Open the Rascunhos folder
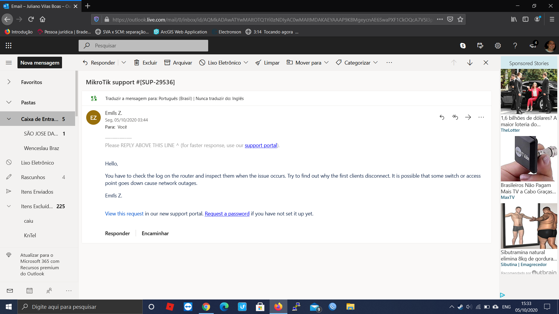Image resolution: width=559 pixels, height=314 pixels. point(33,177)
